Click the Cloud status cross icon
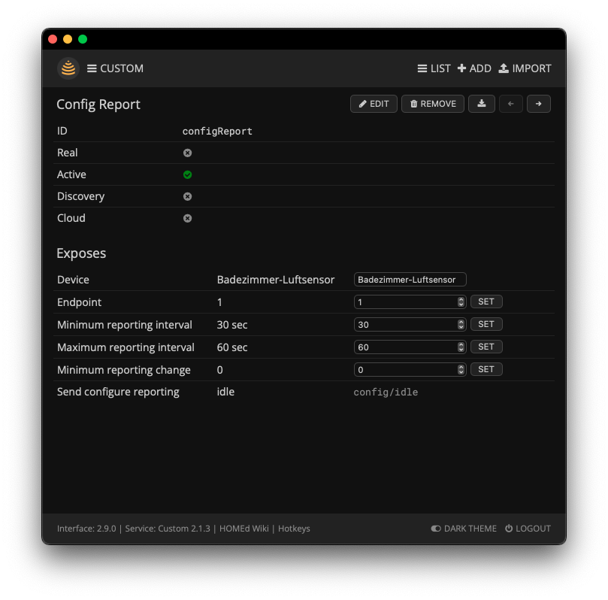Screen dimensions: 608x600 click(x=188, y=218)
